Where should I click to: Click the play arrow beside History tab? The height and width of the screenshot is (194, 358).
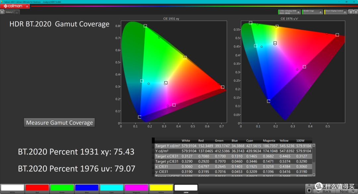[x=2, y=12]
